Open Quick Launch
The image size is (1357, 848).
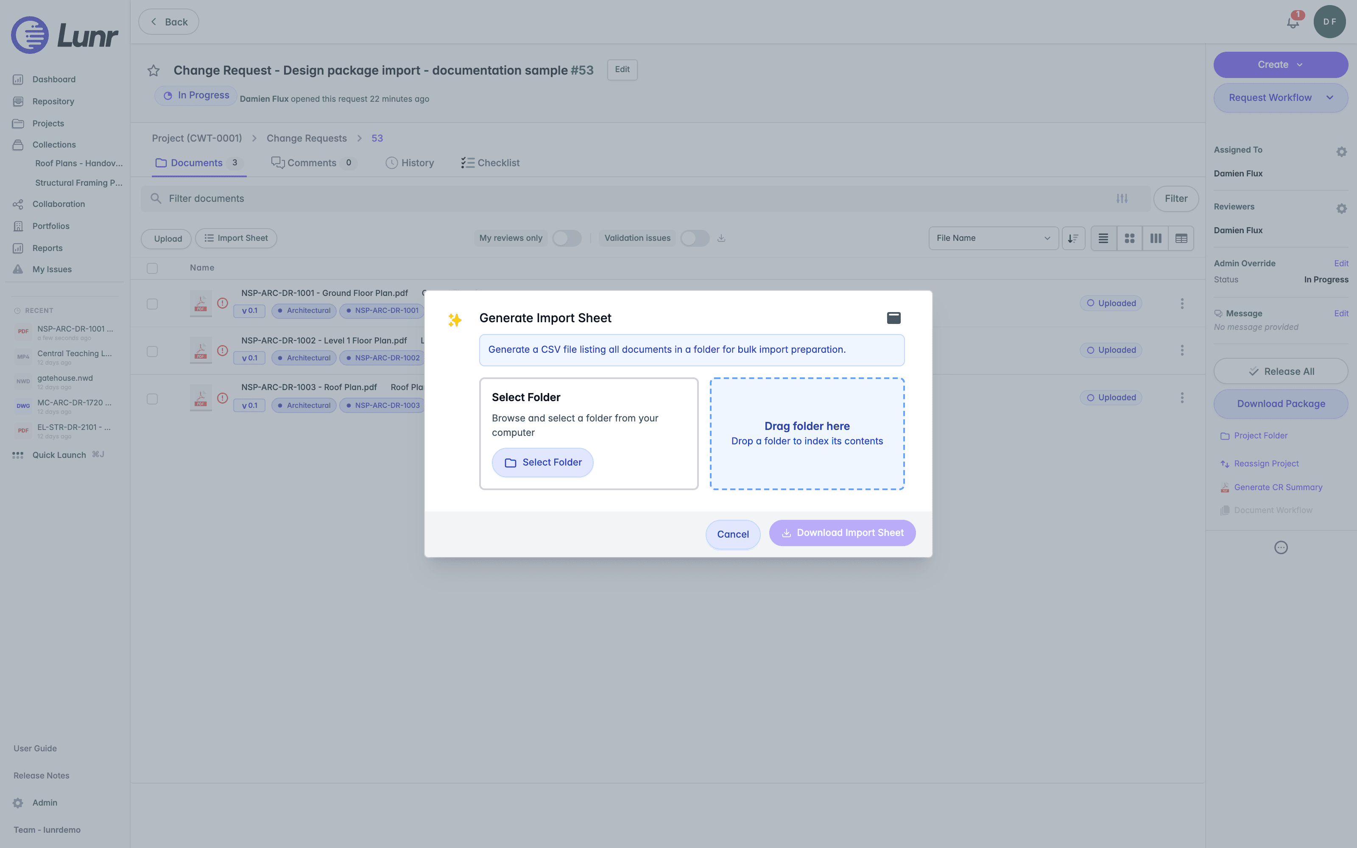(59, 455)
